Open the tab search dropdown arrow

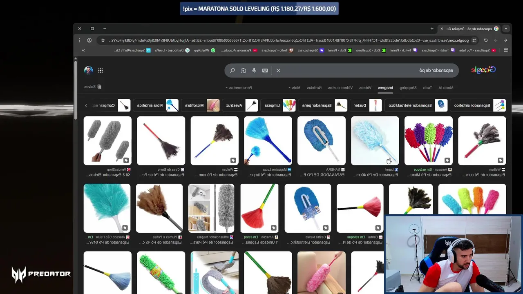pos(506,29)
